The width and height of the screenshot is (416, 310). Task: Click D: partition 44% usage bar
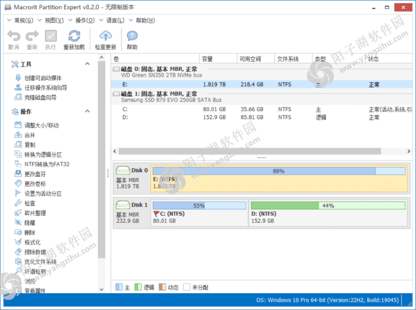pyautogui.click(x=328, y=205)
